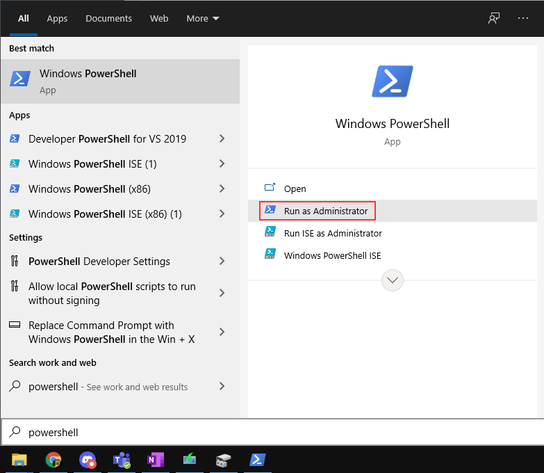
Task: Expand more actions with the down chevron
Action: 393,280
